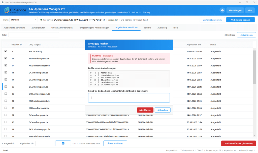Select the checkbox for Request ID 37
This screenshot has height=153, width=258.
click(6, 115)
